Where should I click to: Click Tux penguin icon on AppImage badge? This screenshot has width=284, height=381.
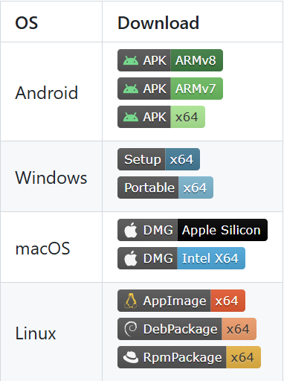(x=131, y=301)
